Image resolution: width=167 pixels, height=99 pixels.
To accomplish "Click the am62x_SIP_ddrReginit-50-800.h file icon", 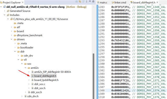I will tap(32, 72).
